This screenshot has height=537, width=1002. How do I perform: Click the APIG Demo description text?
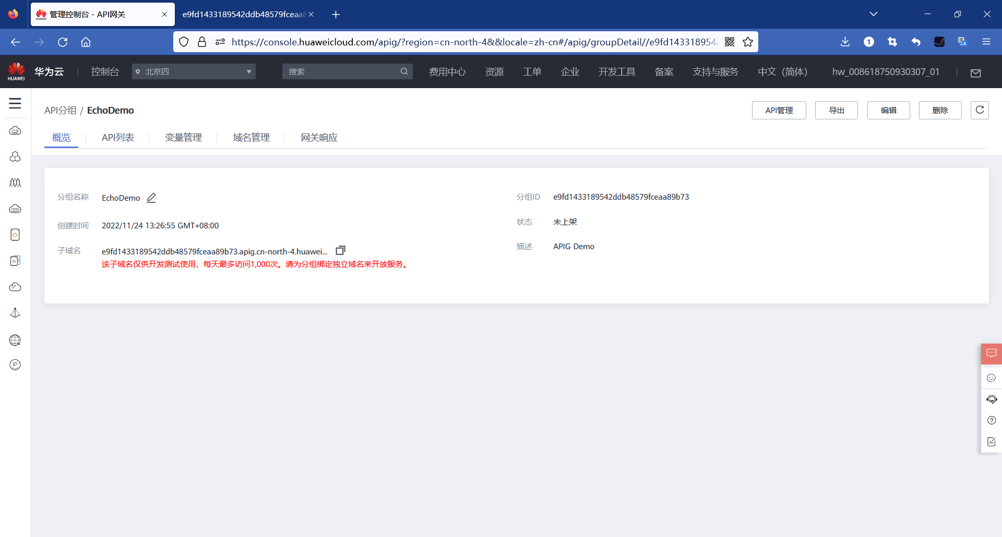pyautogui.click(x=574, y=246)
